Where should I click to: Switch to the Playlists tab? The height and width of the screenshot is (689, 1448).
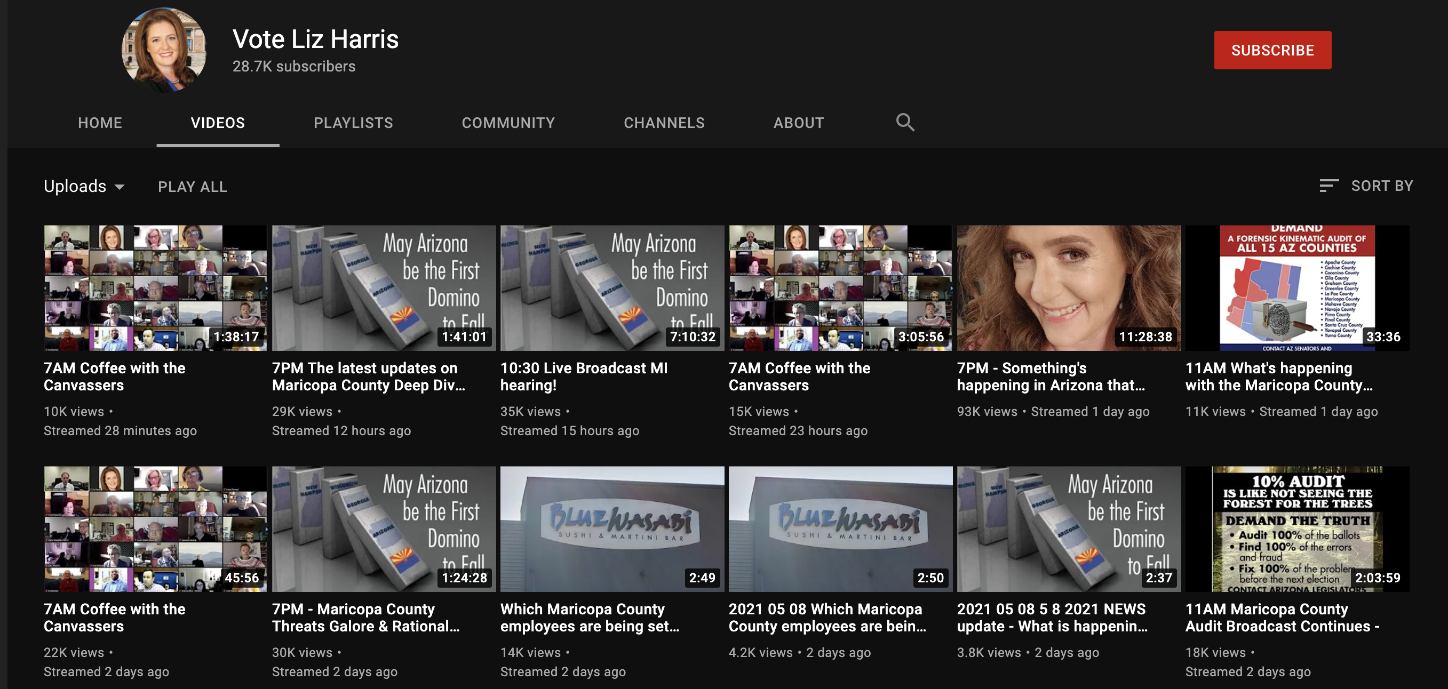pos(353,123)
